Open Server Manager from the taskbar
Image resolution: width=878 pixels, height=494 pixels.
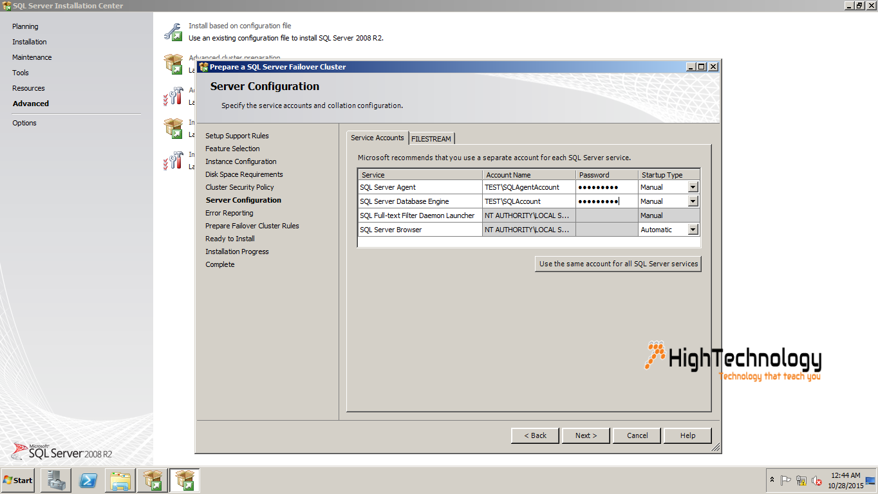coord(55,480)
